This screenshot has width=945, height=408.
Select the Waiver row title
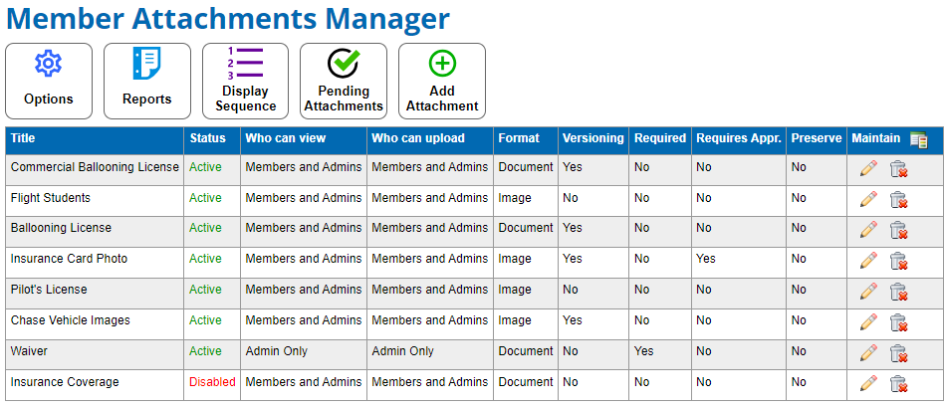pos(29,351)
